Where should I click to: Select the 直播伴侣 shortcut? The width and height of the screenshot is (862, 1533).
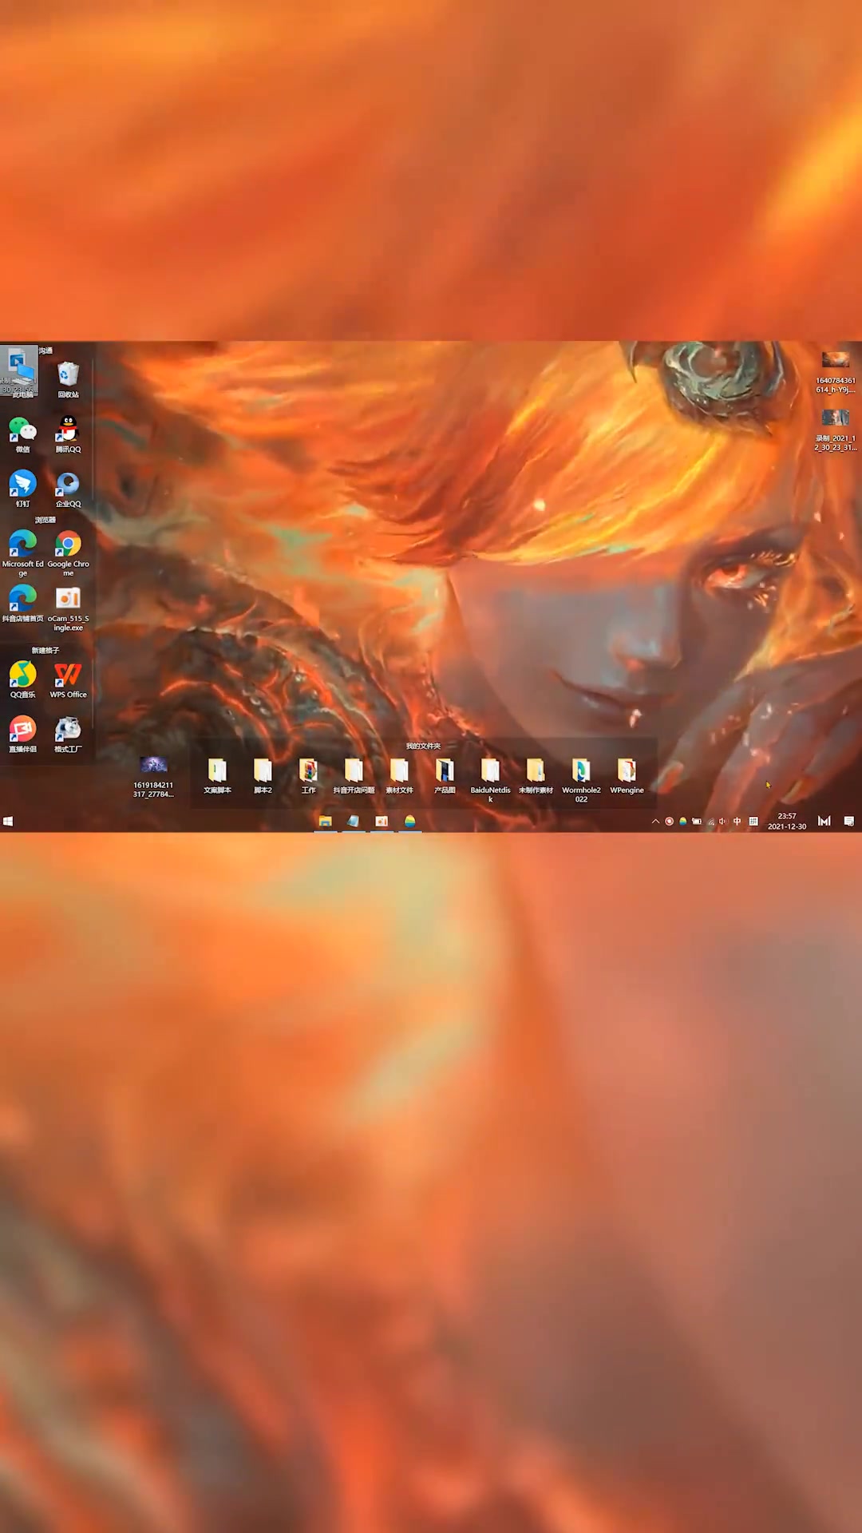click(x=22, y=734)
